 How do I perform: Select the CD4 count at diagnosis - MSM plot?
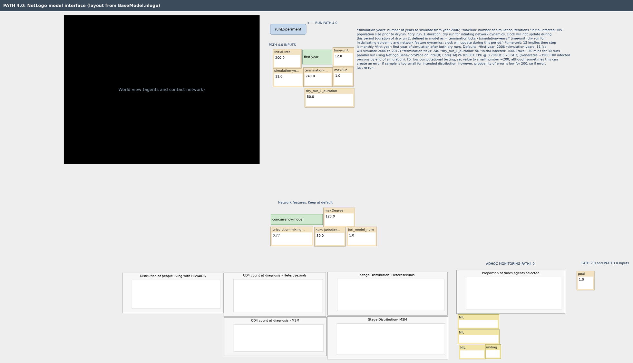coord(275,337)
